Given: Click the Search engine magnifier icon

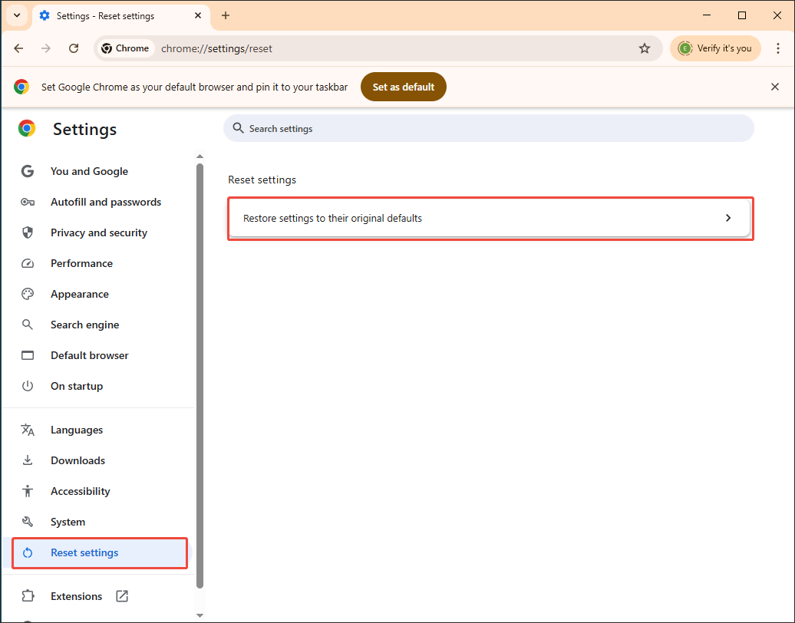Looking at the screenshot, I should 28,325.
